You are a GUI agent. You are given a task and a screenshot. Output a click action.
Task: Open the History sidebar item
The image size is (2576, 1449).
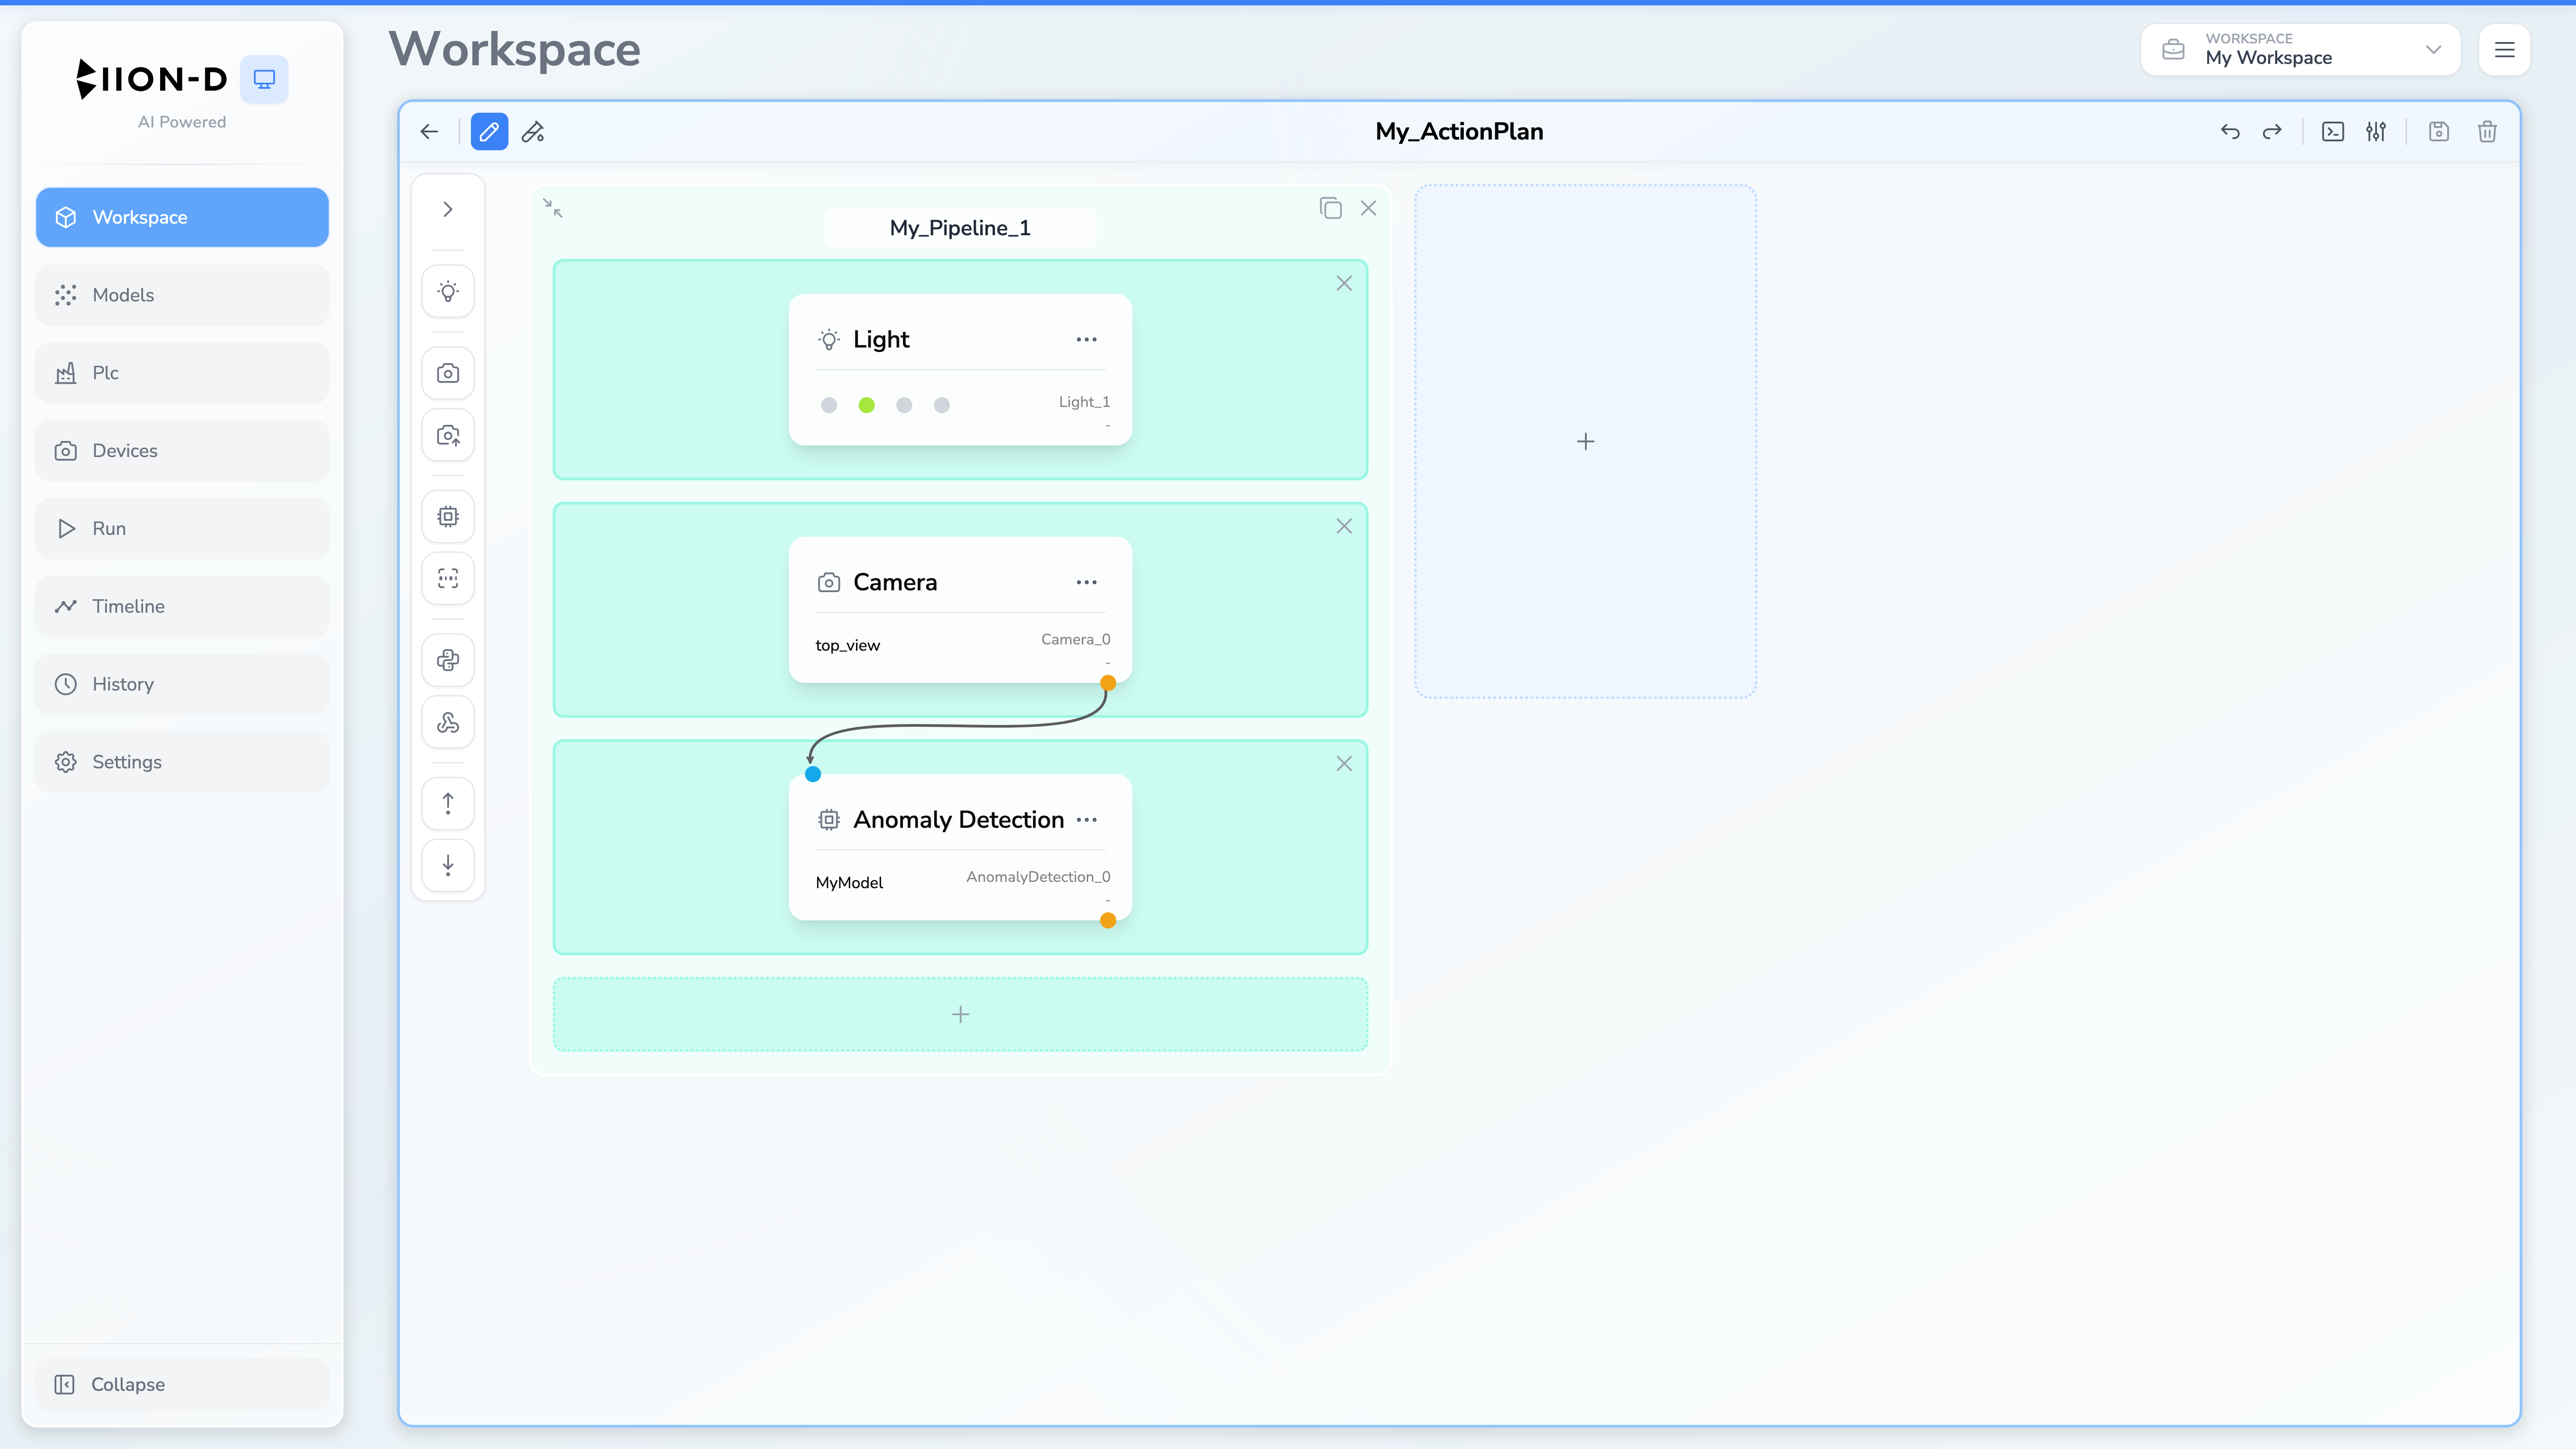point(182,684)
